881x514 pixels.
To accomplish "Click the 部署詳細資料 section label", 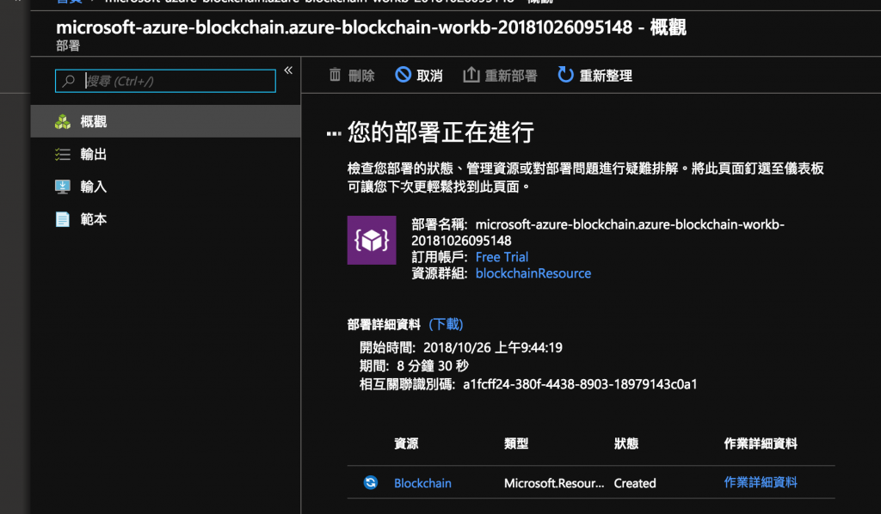I will pos(384,324).
